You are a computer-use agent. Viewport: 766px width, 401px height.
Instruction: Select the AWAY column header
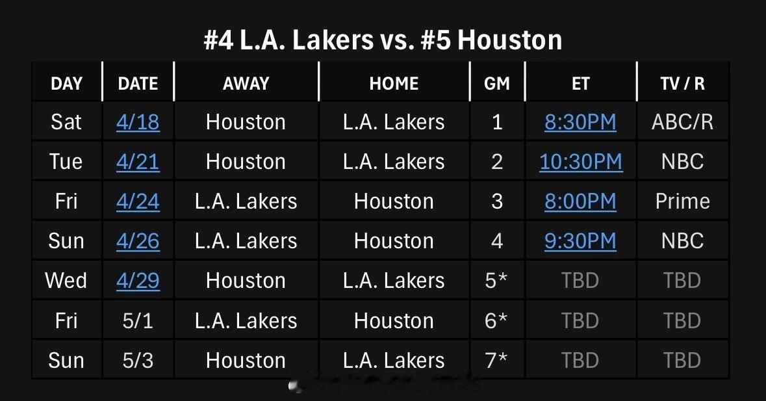246,83
